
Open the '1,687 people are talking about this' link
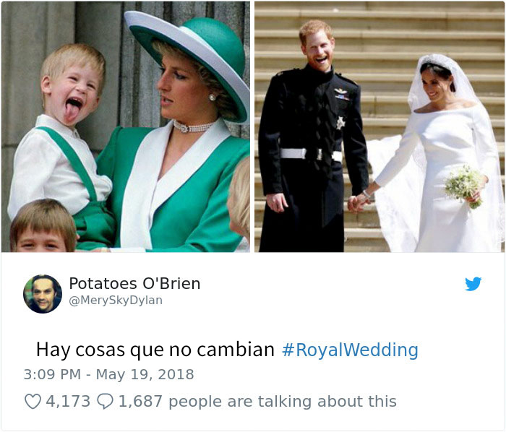pos(257,402)
